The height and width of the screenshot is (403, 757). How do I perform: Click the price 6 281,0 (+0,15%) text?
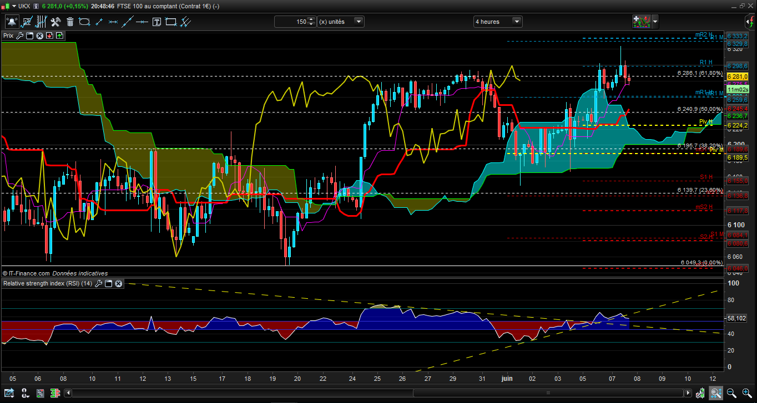(65, 6)
